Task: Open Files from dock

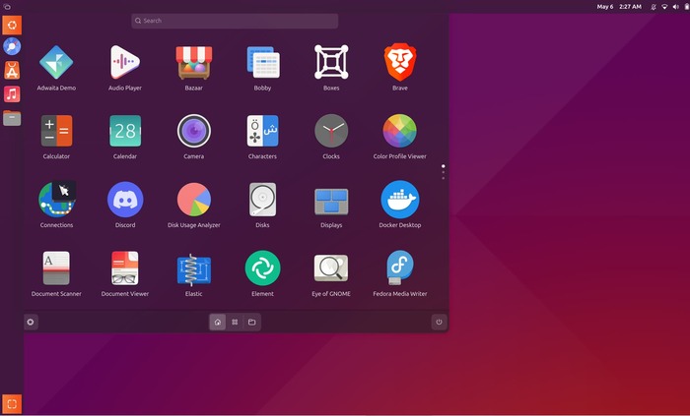Action: pos(12,118)
